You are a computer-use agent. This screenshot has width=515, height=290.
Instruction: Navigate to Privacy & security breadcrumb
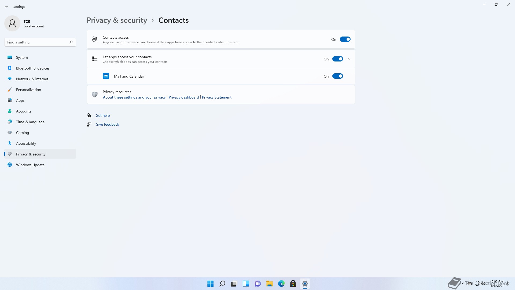(x=117, y=20)
